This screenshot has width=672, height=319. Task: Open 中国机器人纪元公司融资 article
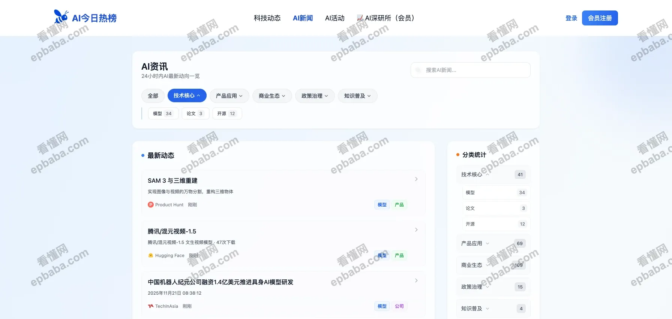click(220, 282)
